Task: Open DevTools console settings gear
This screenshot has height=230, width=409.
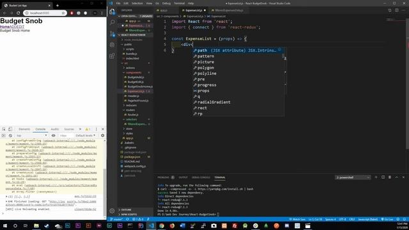Action: tap(102, 135)
